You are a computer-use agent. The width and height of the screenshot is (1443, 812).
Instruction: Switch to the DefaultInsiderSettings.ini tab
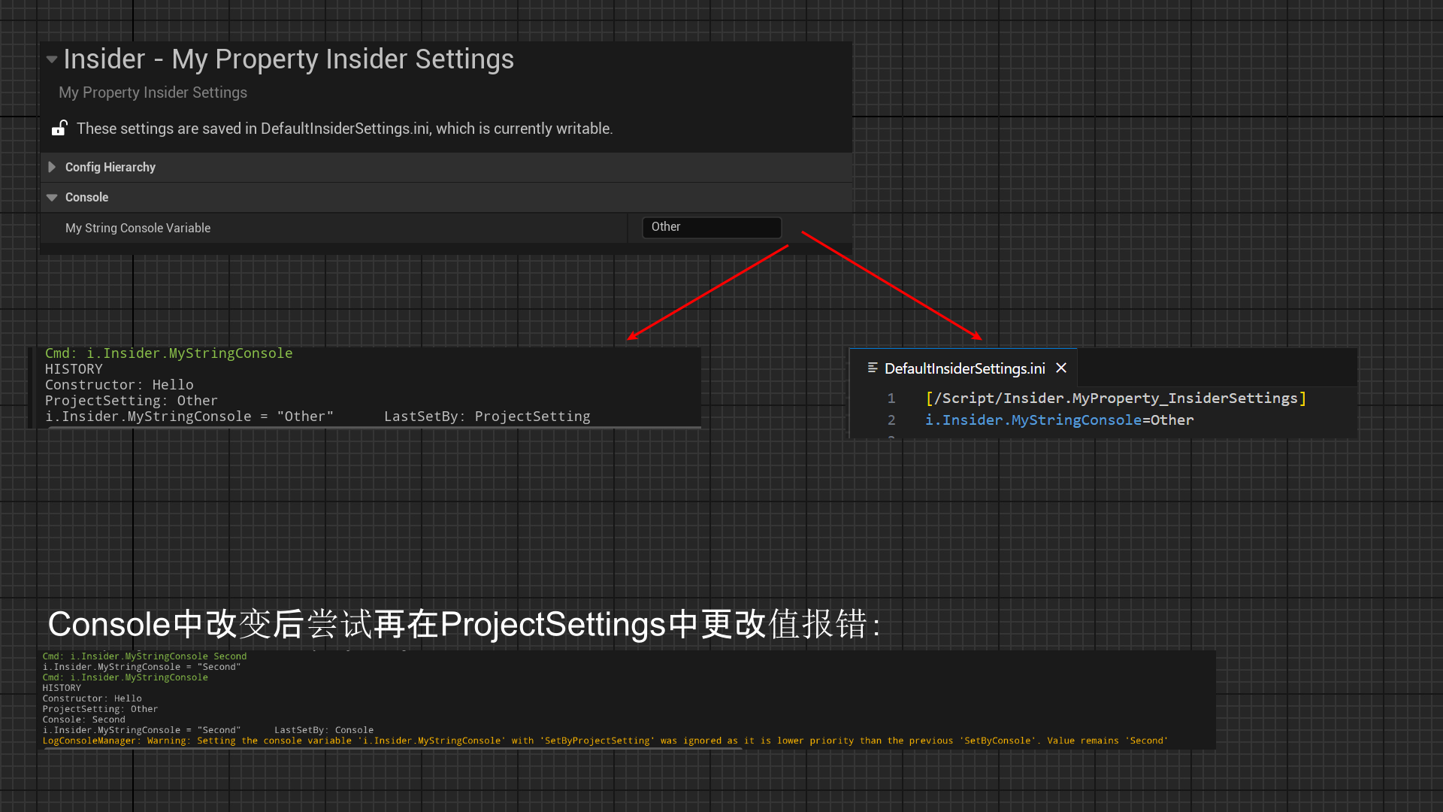click(964, 368)
